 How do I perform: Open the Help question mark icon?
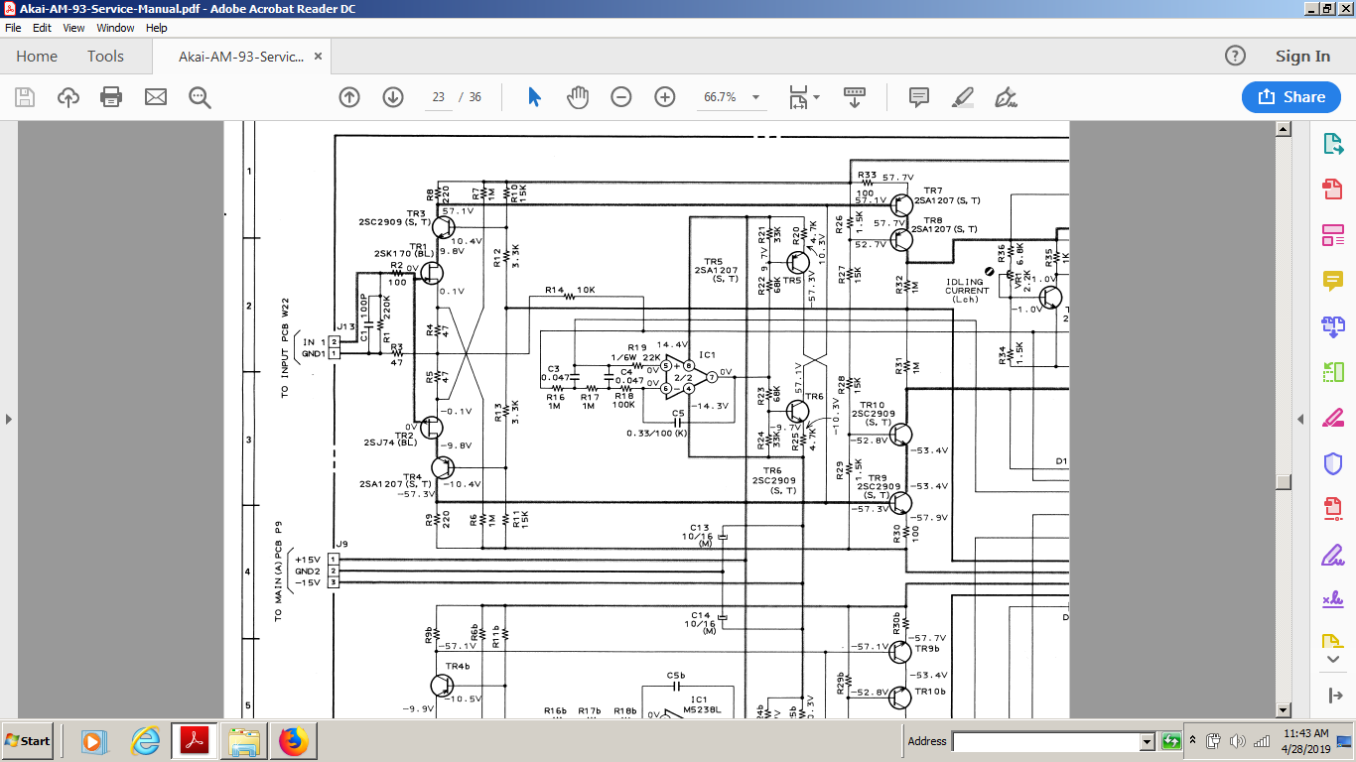[x=1235, y=57]
